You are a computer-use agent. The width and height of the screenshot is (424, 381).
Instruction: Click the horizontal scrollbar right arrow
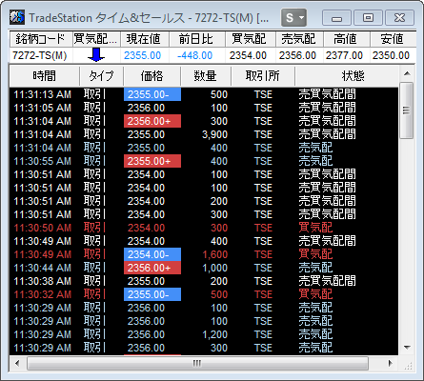391,363
